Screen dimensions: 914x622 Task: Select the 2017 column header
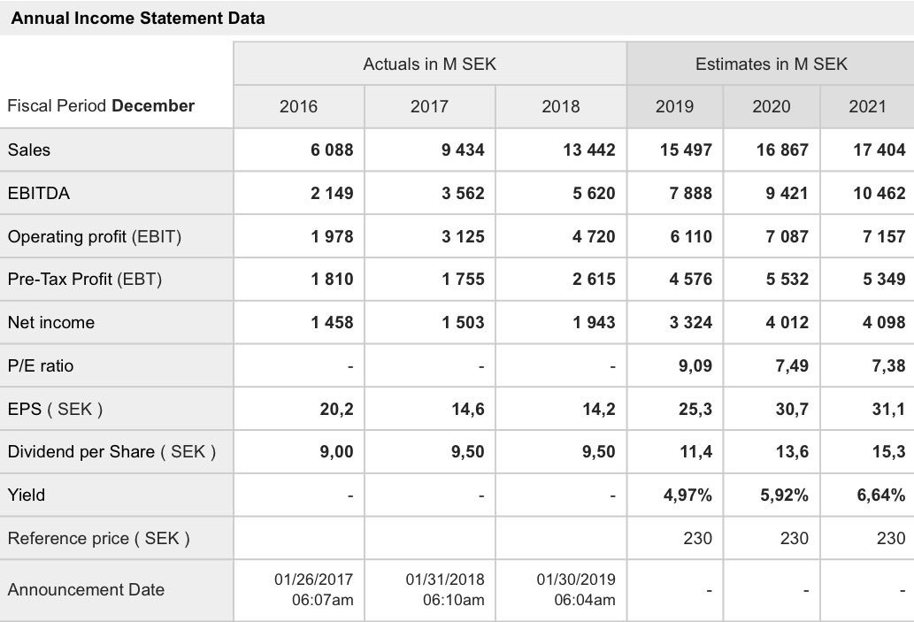point(430,107)
